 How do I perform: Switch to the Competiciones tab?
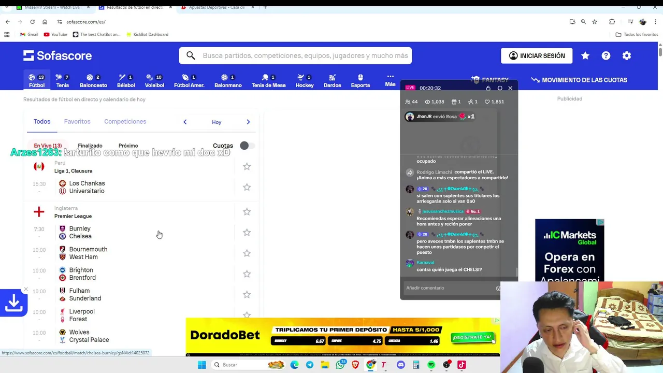pos(125,121)
